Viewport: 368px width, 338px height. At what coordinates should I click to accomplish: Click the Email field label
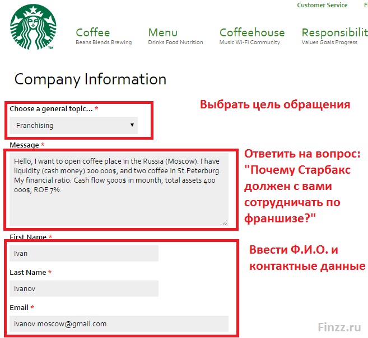[19, 308]
